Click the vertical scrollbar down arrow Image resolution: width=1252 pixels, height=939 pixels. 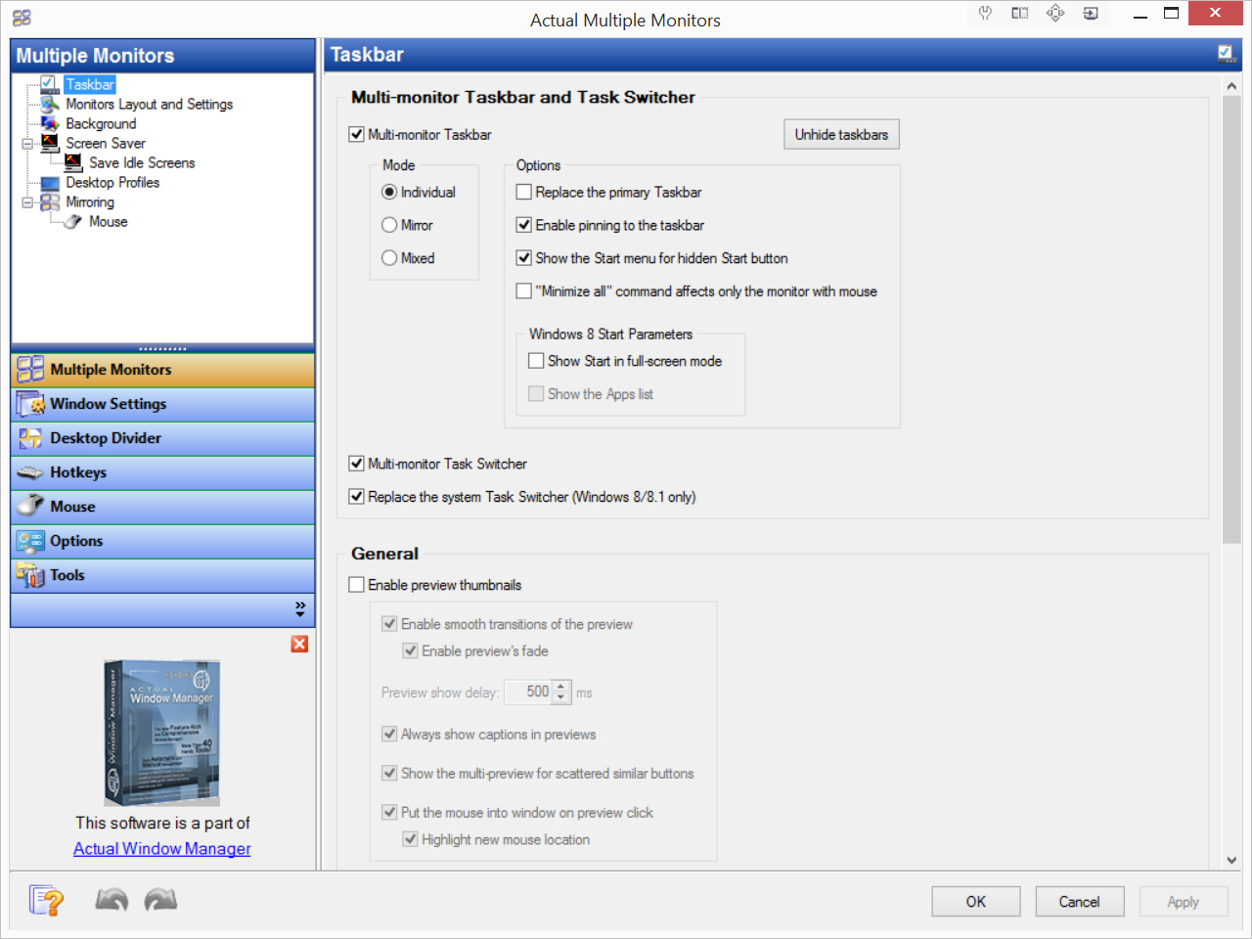point(1231,861)
